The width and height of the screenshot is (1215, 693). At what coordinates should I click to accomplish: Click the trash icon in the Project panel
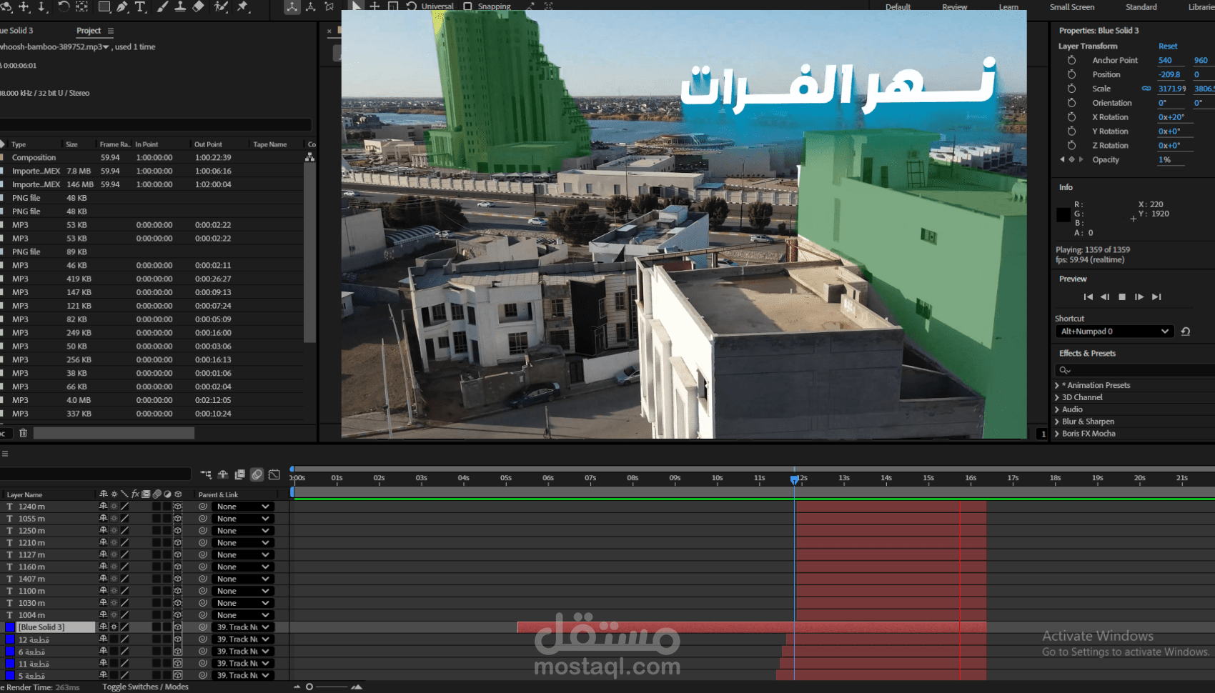(23, 433)
